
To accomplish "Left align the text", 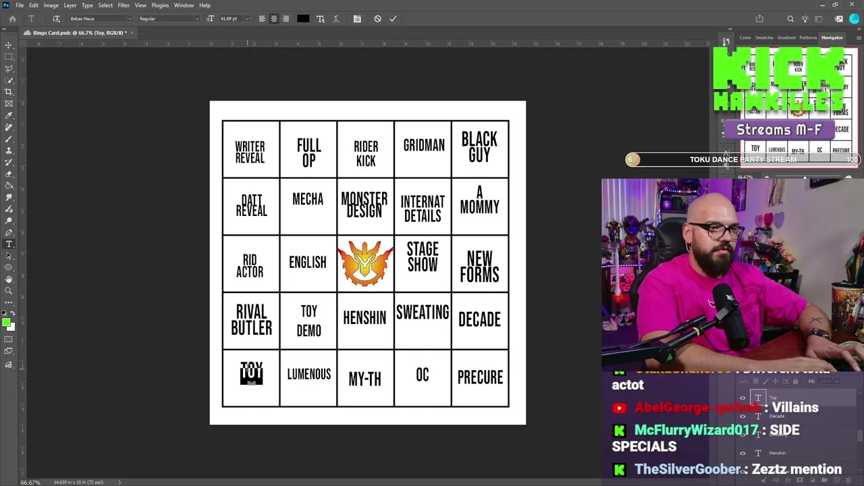I will (x=262, y=19).
